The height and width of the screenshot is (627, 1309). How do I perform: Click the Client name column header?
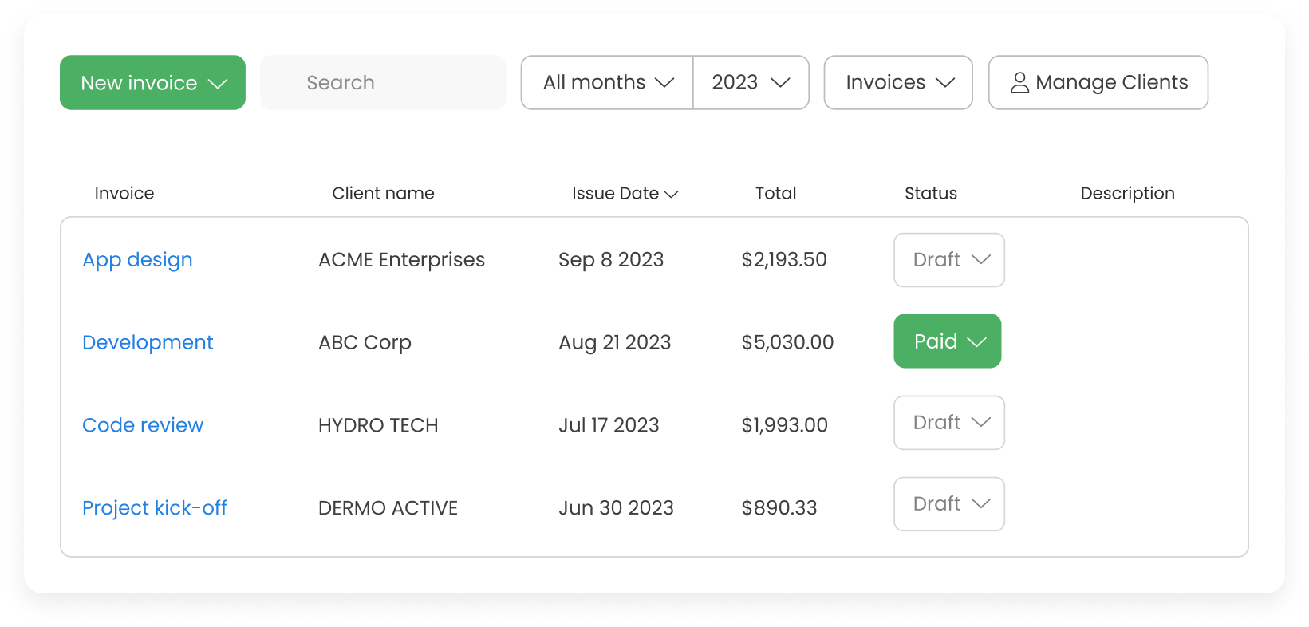[383, 193]
